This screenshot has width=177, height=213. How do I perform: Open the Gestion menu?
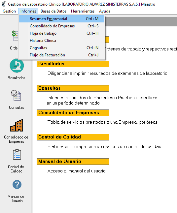coord(9,11)
